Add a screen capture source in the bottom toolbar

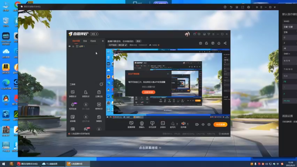pyautogui.click(x=131, y=125)
